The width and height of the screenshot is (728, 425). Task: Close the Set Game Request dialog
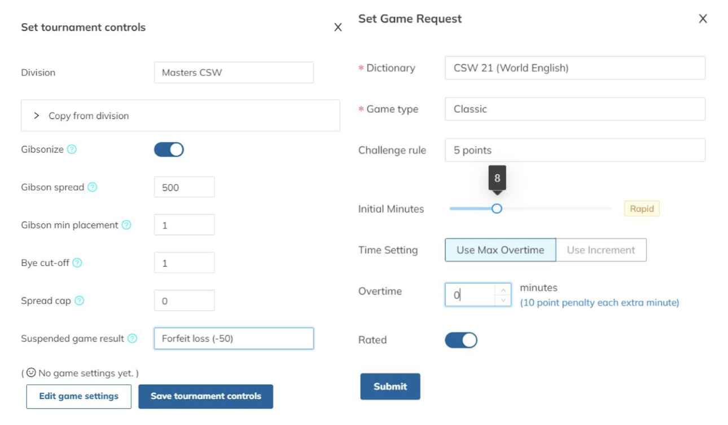703,19
